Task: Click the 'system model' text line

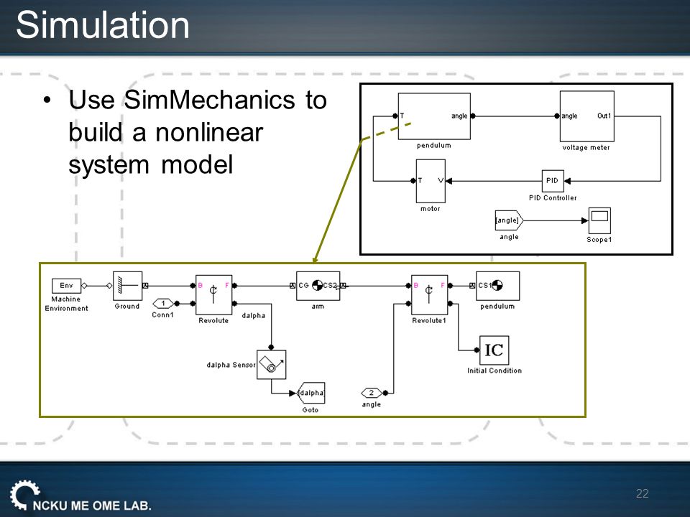Action: coord(150,165)
